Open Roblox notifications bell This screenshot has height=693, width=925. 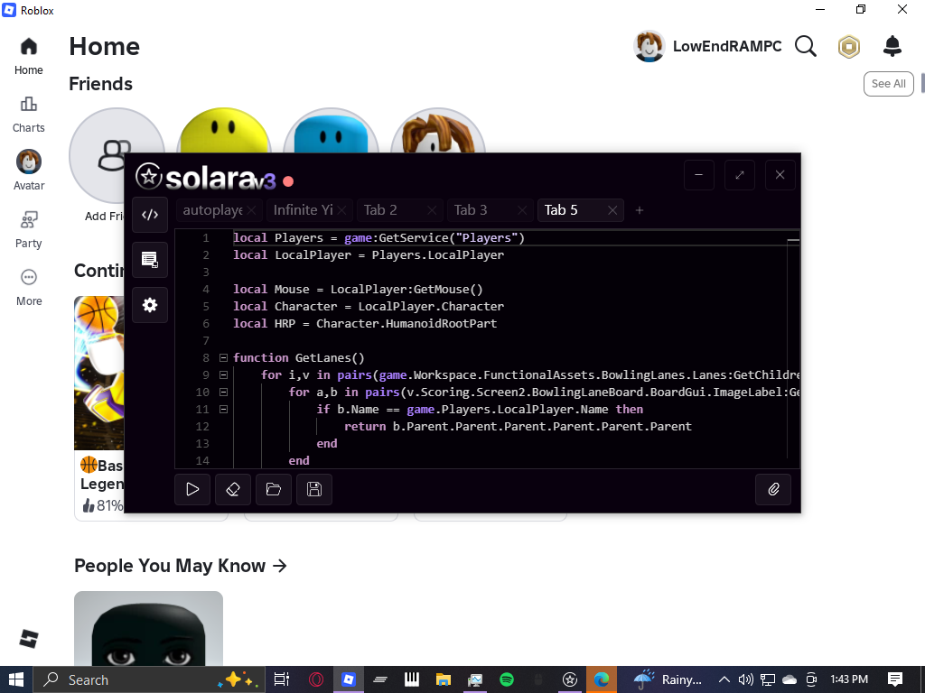[x=892, y=46]
